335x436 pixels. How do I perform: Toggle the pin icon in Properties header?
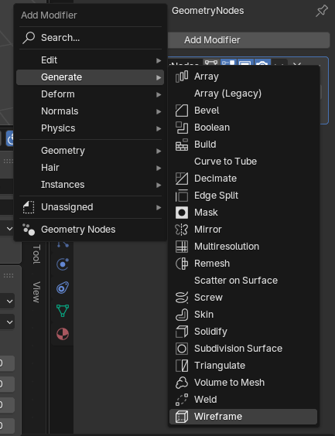[x=322, y=11]
